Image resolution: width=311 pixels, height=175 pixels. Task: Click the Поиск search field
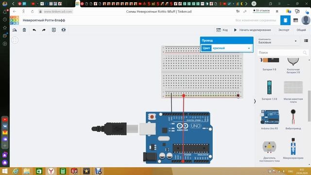(282, 52)
